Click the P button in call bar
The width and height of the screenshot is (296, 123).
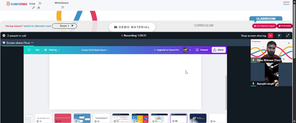279,35
